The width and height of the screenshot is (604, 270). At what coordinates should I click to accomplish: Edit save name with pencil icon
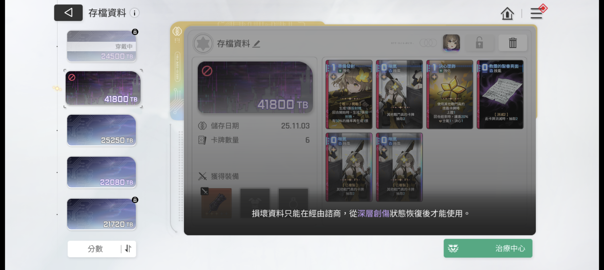(x=256, y=44)
